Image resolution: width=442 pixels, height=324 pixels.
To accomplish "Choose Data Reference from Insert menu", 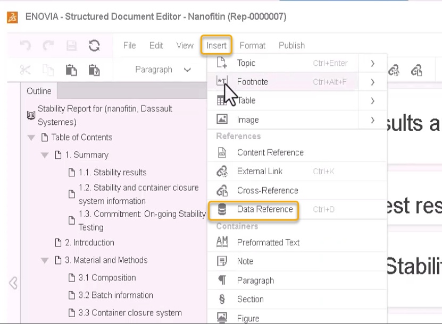I will [265, 209].
